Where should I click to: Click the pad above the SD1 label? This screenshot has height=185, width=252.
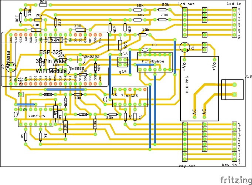tap(90, 35)
